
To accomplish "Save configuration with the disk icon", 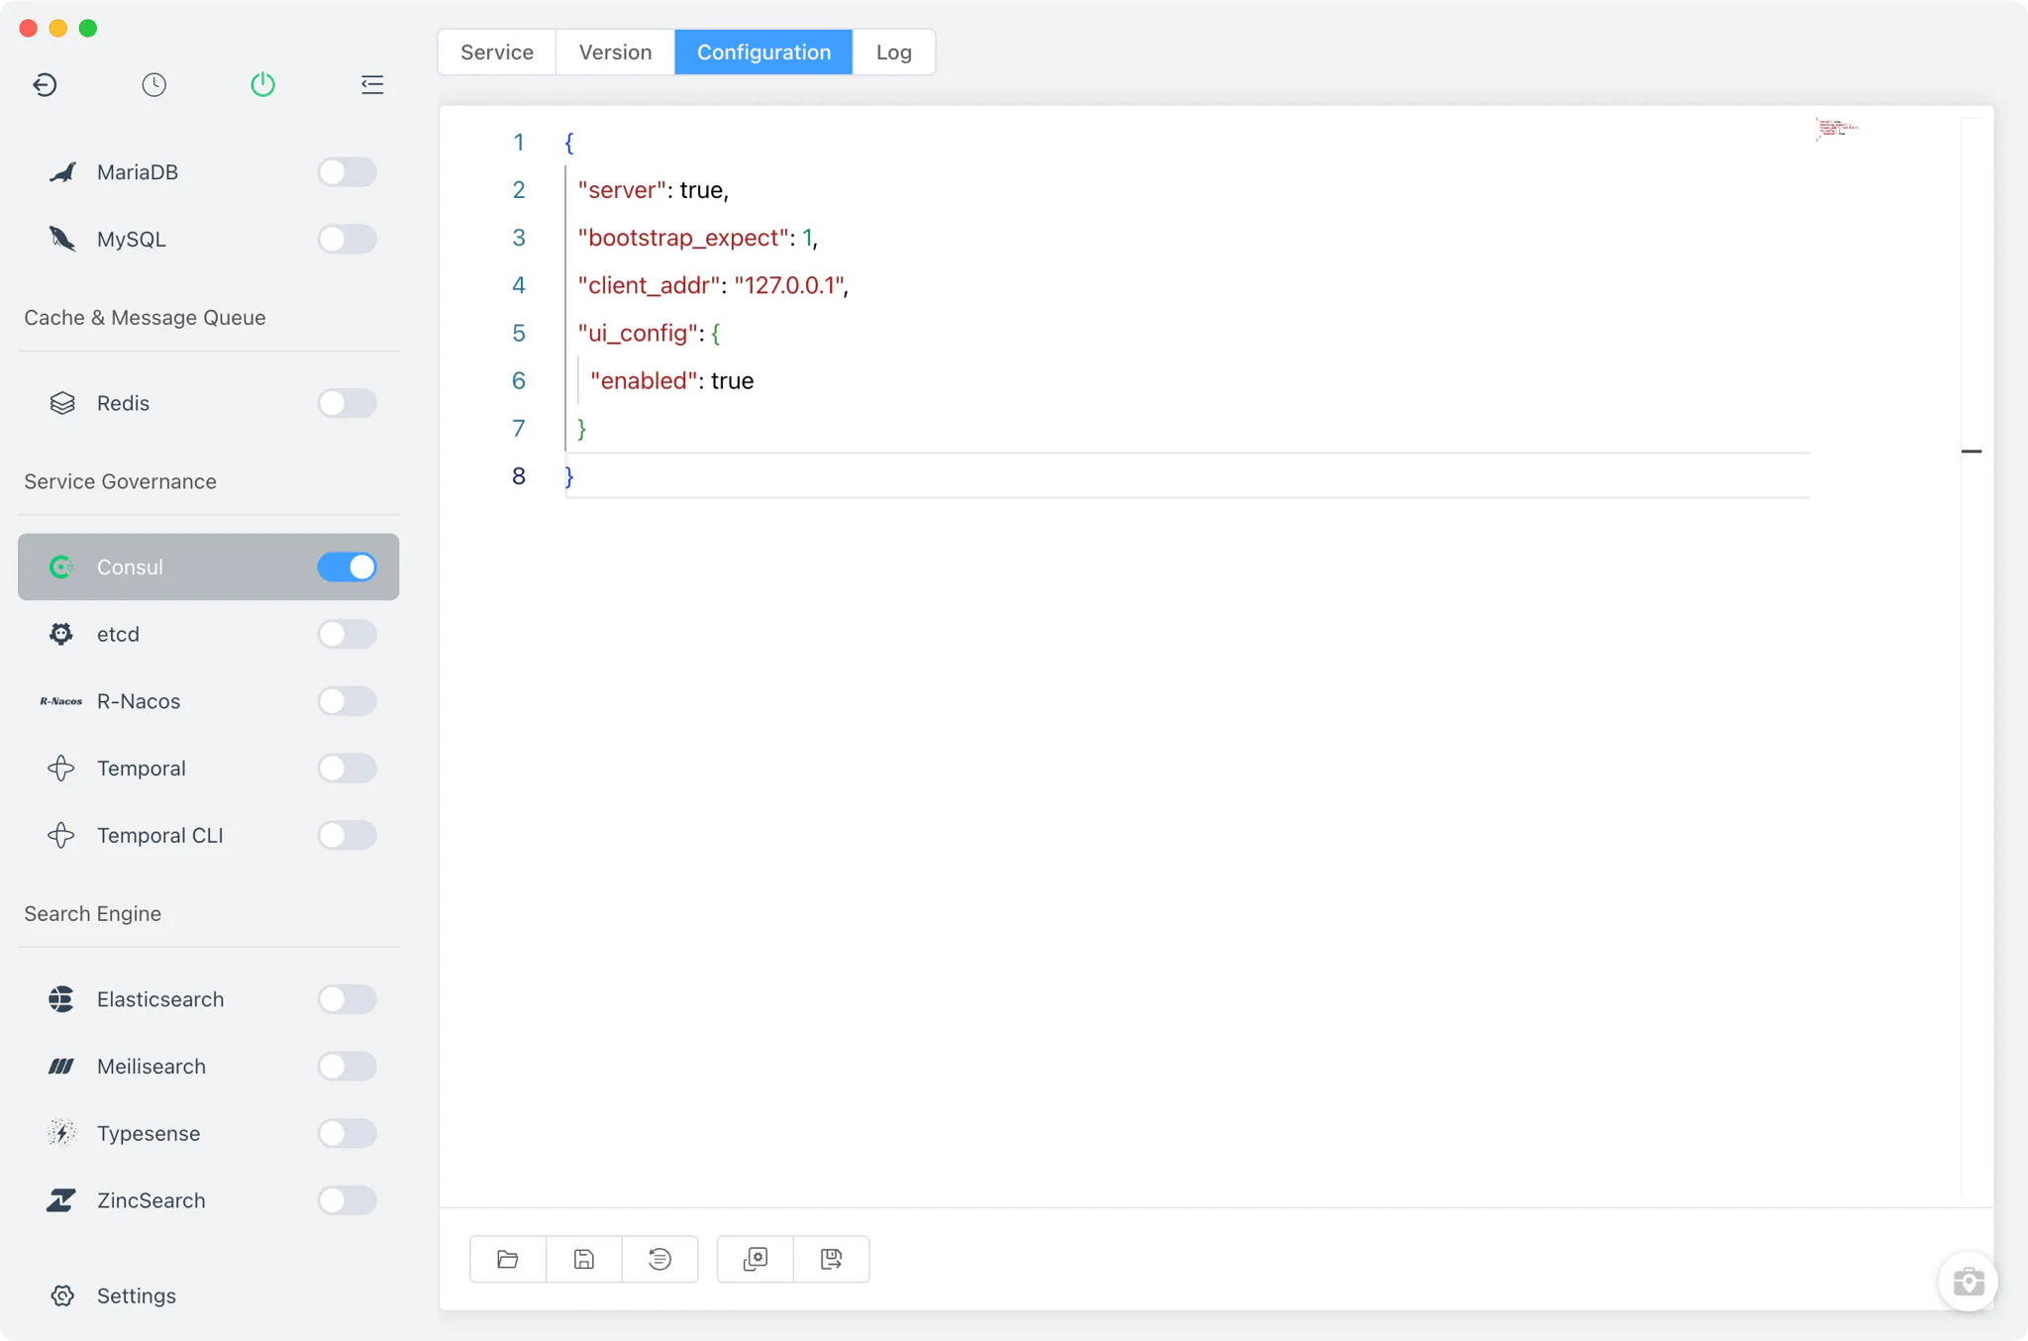I will click(x=584, y=1259).
